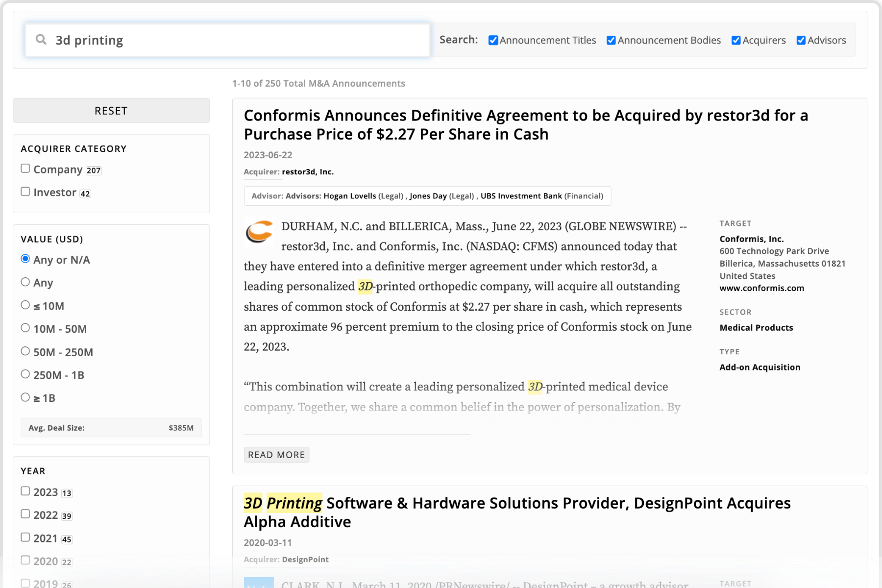The width and height of the screenshot is (882, 588).
Task: Uncheck Announcement Bodies search option
Action: click(x=611, y=41)
